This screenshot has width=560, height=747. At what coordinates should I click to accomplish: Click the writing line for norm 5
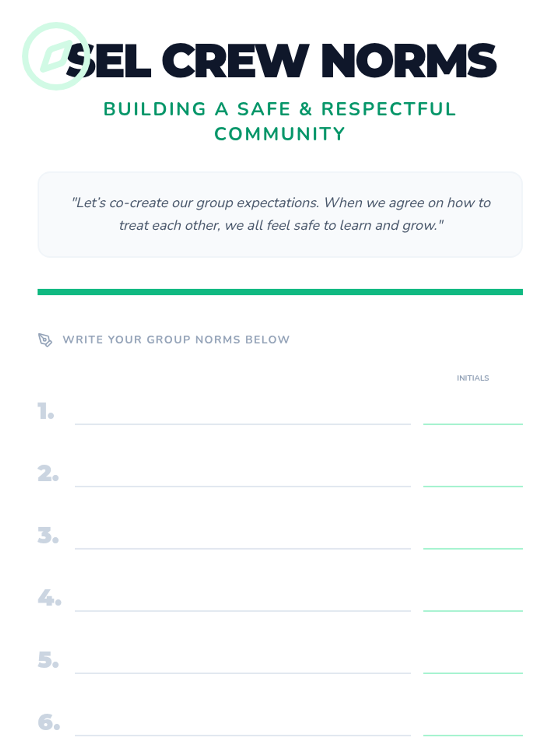243,671
